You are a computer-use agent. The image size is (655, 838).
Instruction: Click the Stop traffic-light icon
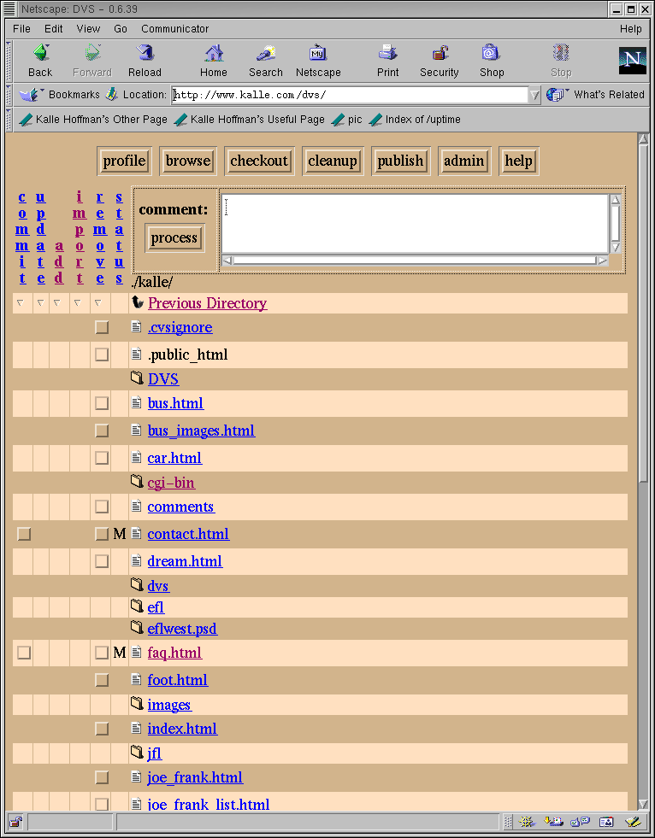561,53
